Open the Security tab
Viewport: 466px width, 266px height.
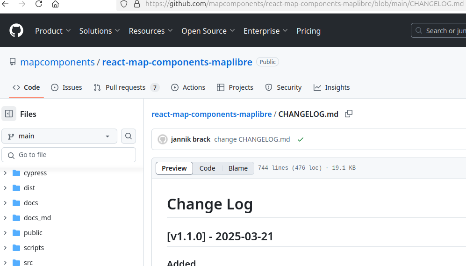[283, 87]
